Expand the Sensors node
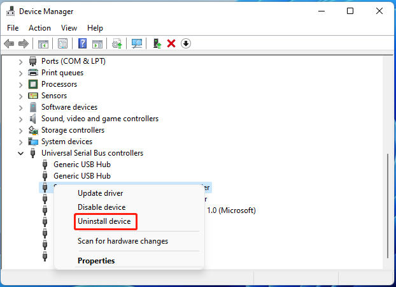 [x=21, y=96]
